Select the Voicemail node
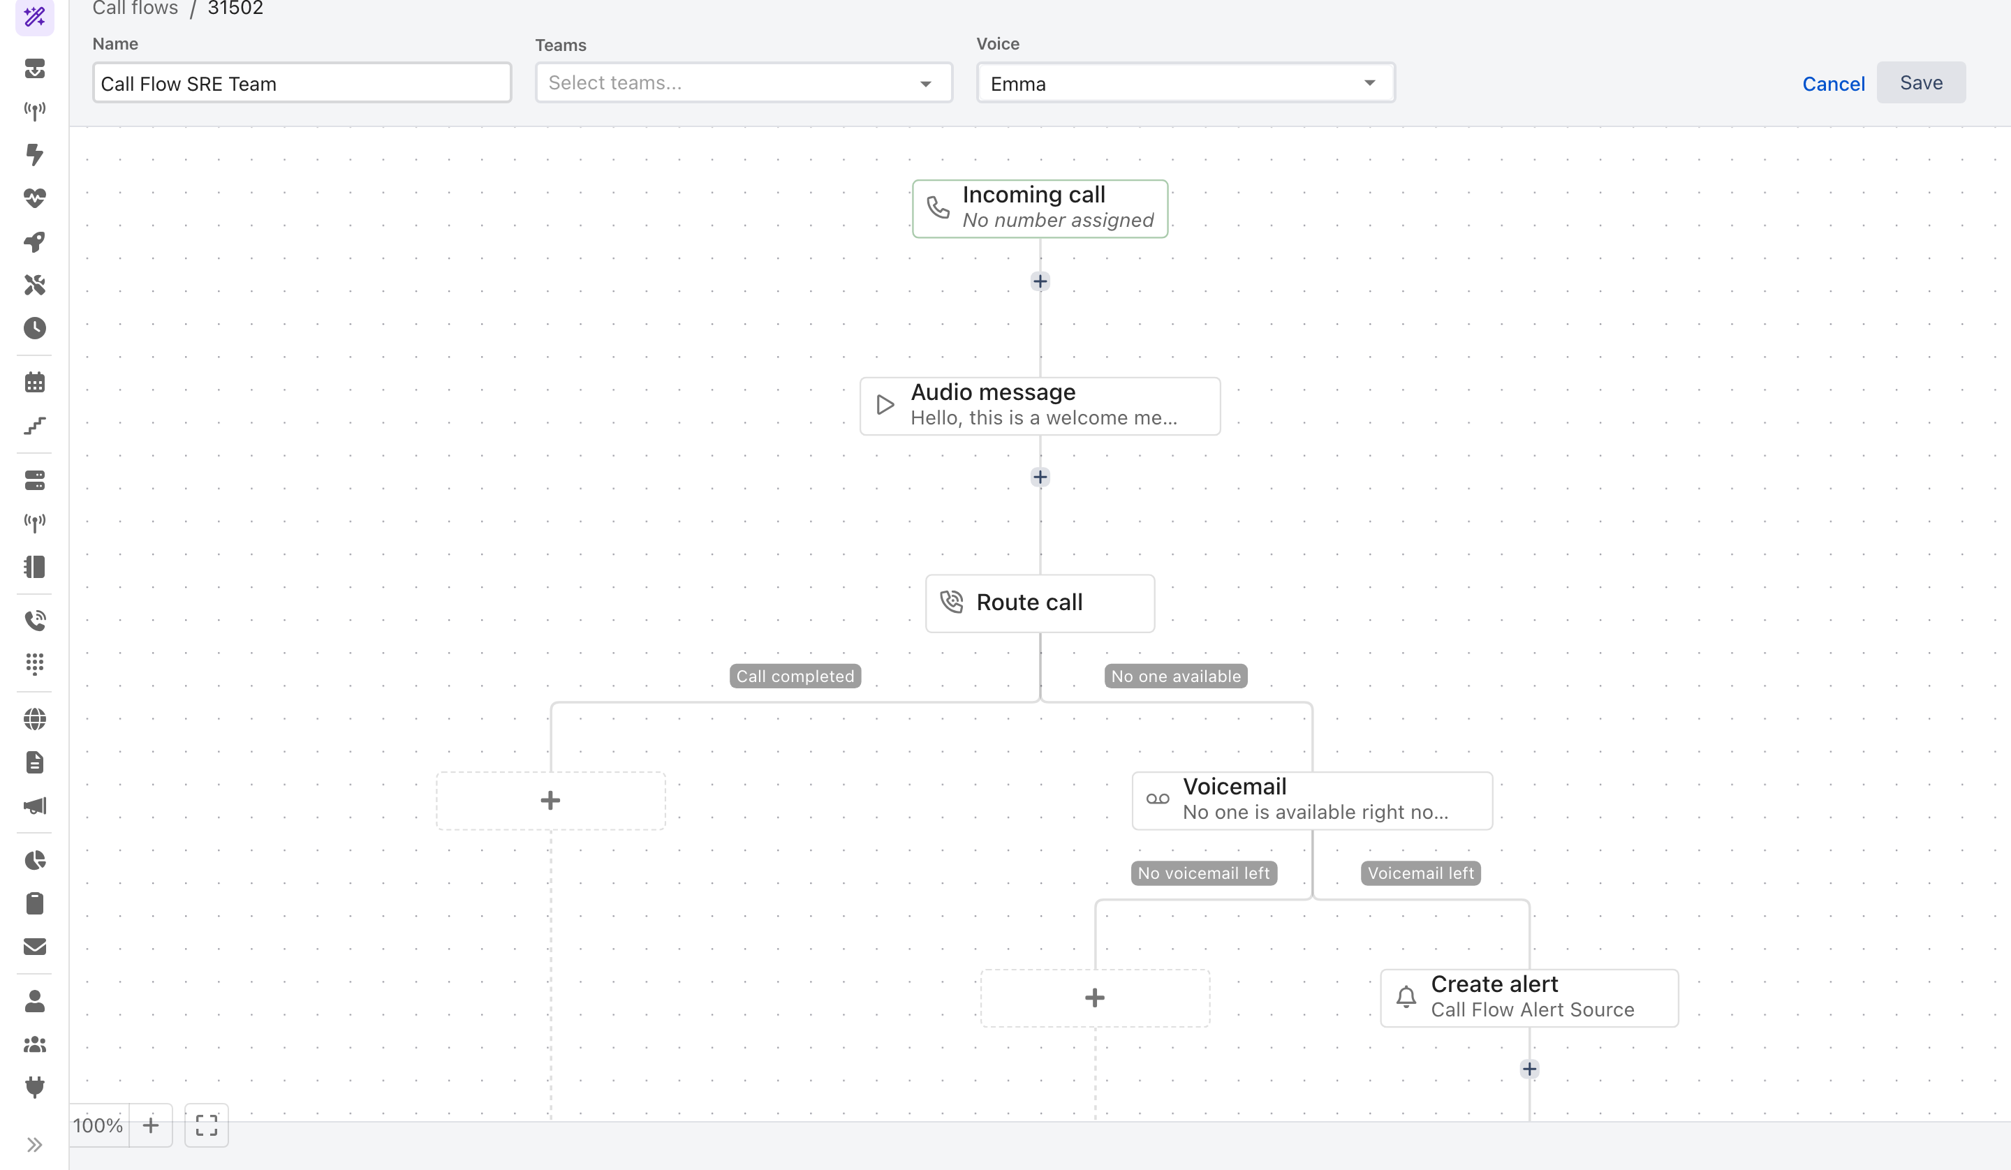 tap(1312, 800)
